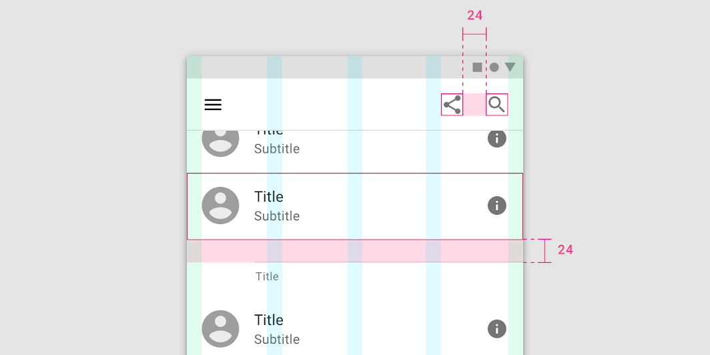710x355 pixels.
Task: Click info icon on highlighted list row
Action: (496, 206)
